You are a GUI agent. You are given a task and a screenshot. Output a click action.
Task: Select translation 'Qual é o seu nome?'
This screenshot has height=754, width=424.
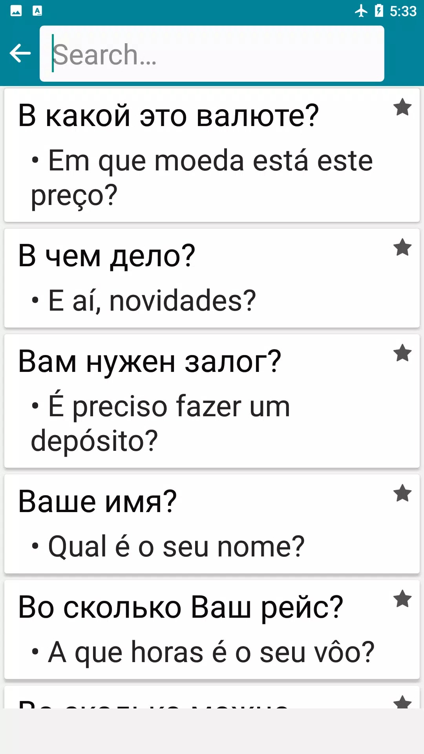pyautogui.click(x=176, y=547)
